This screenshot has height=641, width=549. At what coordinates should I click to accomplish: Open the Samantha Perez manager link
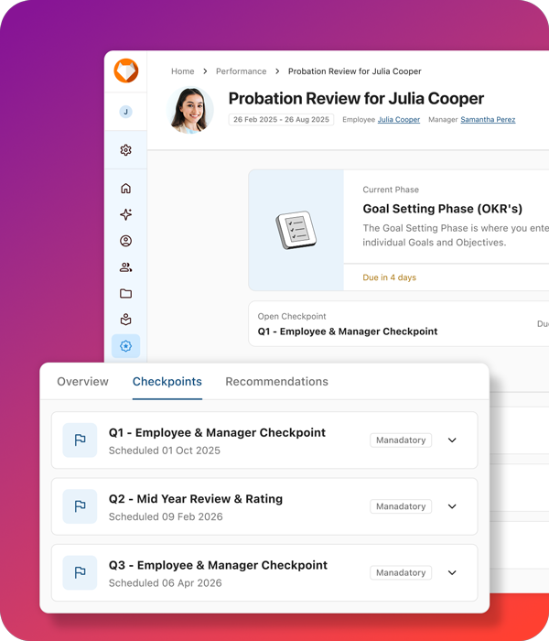(x=488, y=120)
